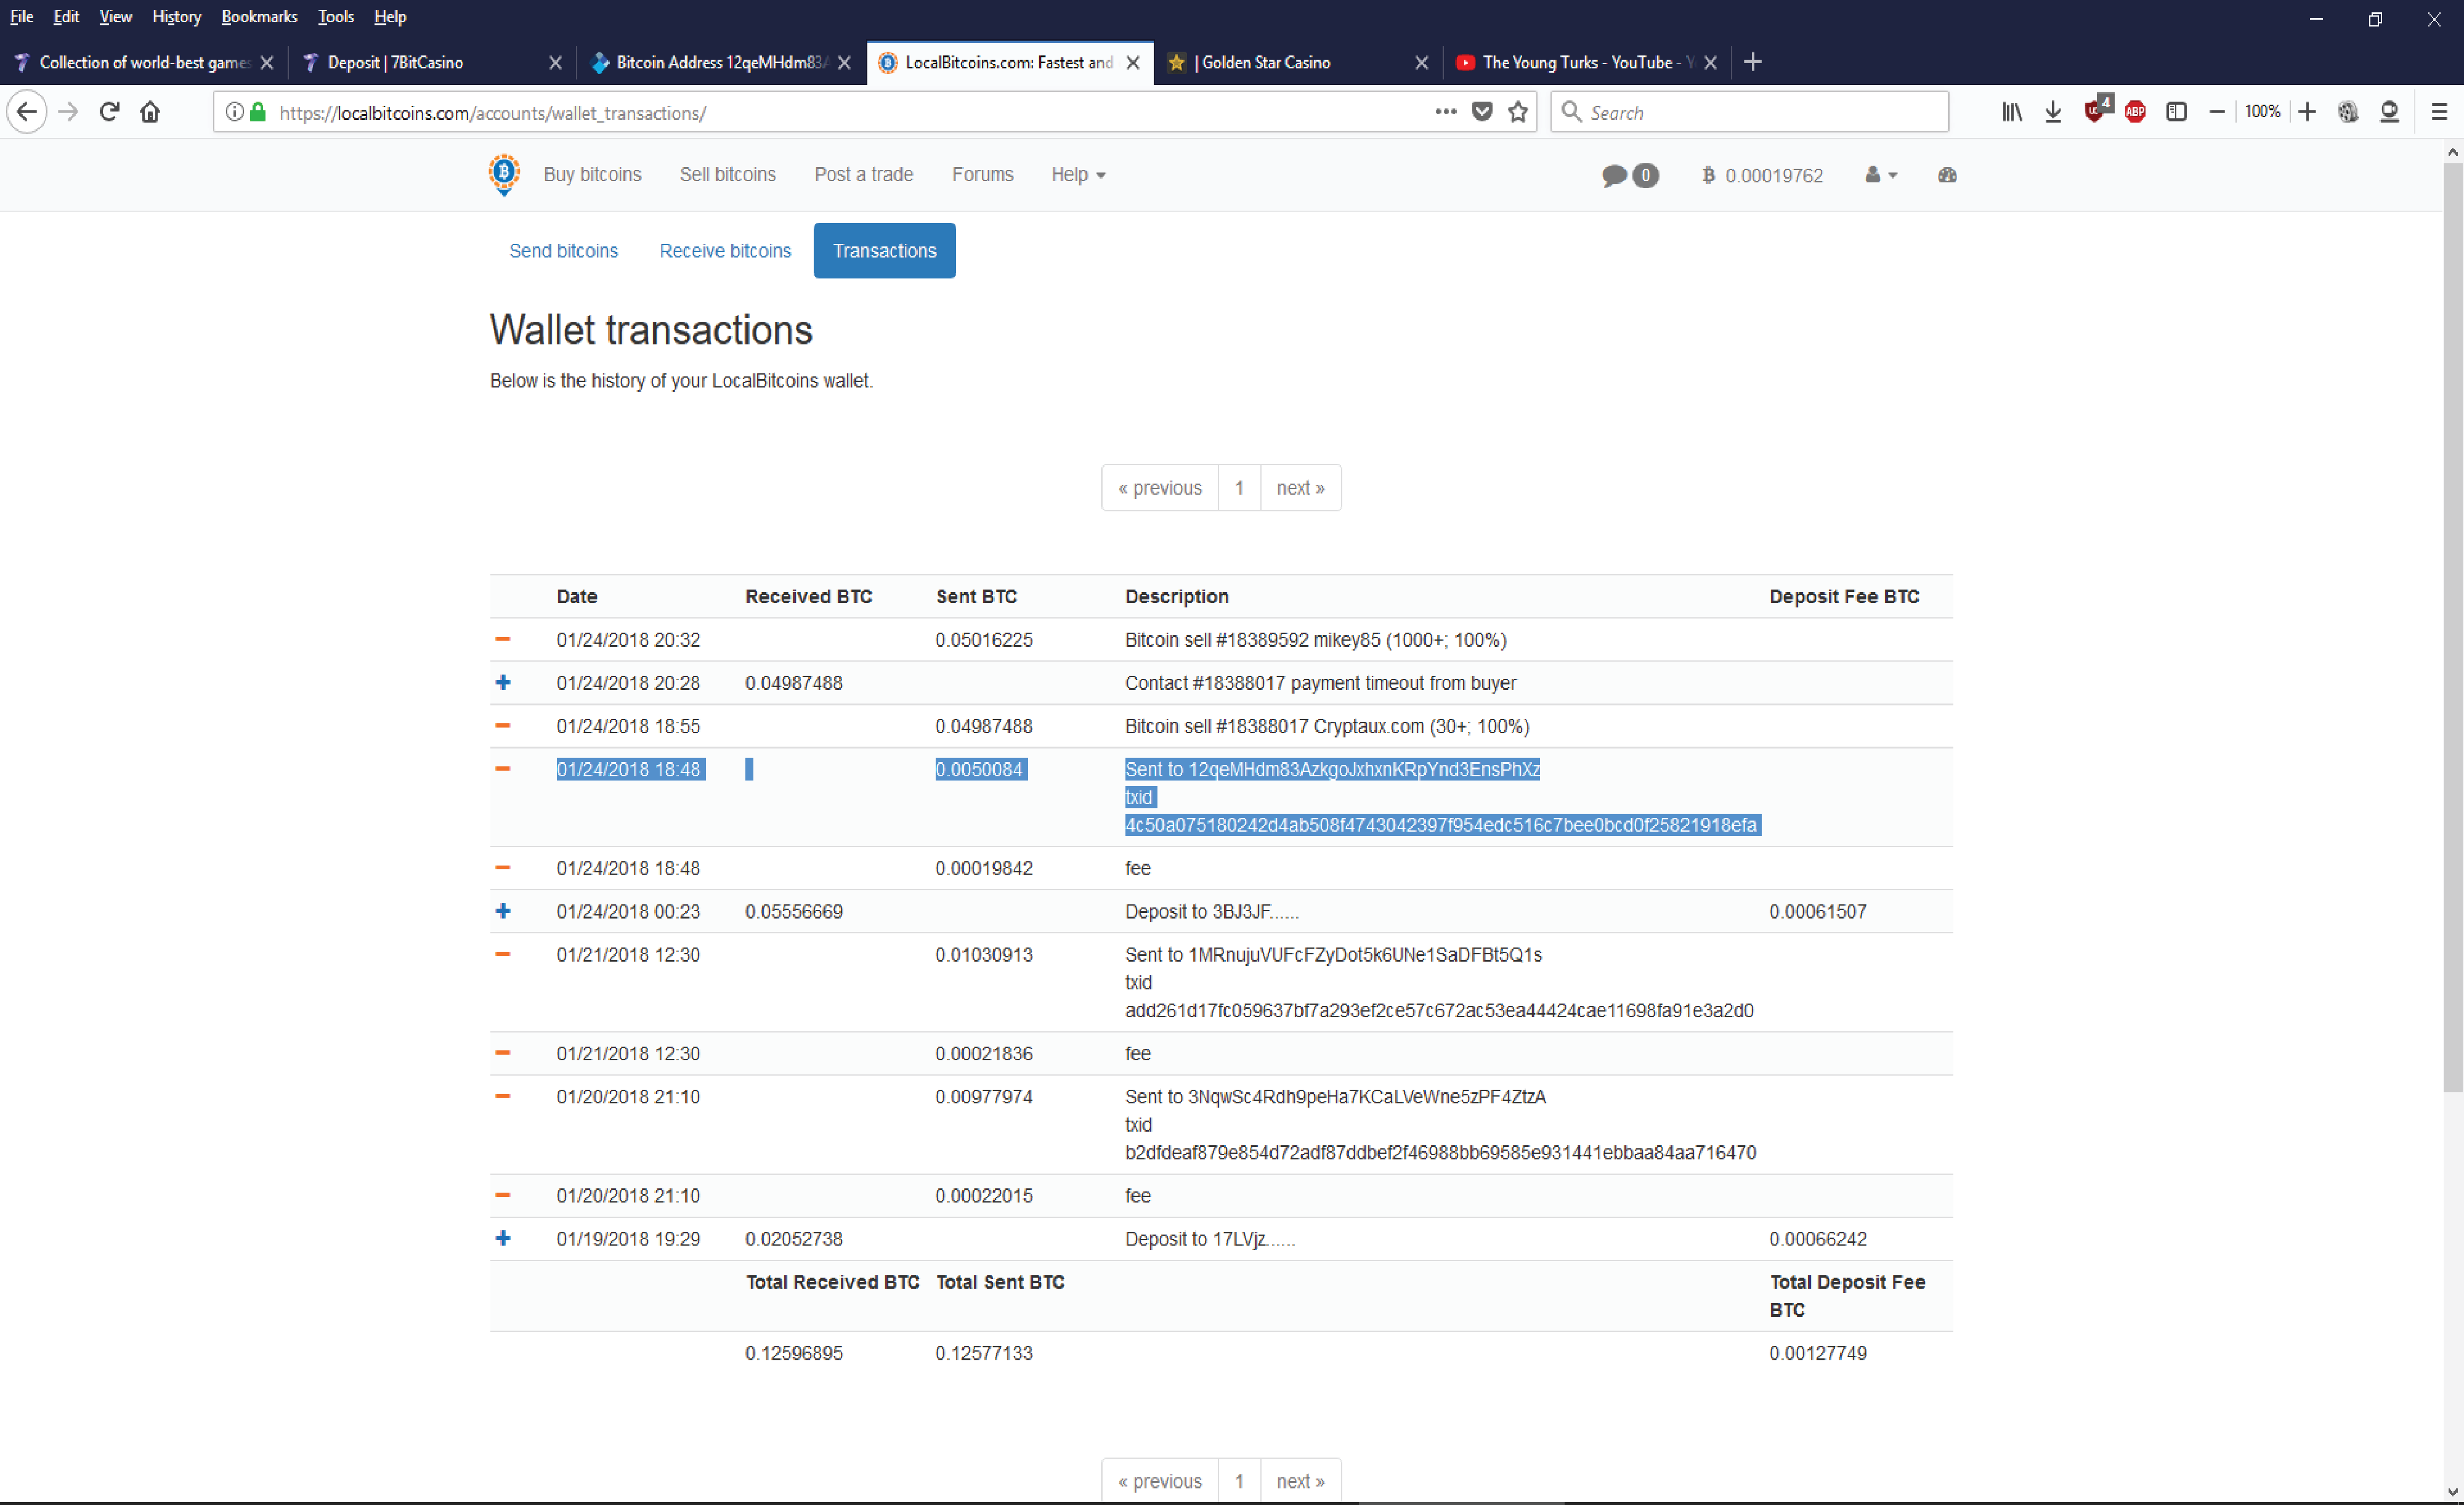The width and height of the screenshot is (2464, 1505).
Task: Toggle the sidebar view icon
Action: [2176, 112]
